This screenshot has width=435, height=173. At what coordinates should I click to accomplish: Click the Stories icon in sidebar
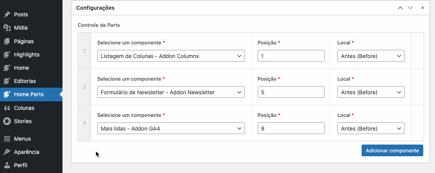tap(7, 121)
